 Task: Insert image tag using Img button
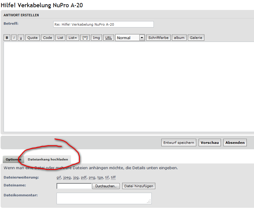click(x=96, y=38)
